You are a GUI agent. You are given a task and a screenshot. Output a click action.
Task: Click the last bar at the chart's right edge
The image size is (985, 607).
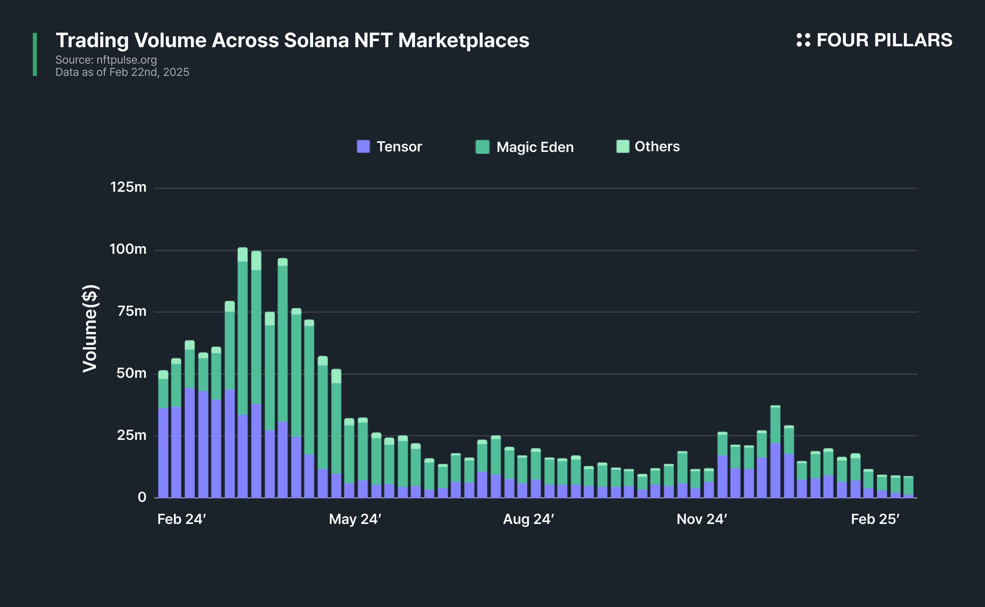pos(908,487)
